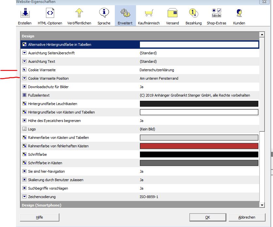This screenshot has width=273, height=227.
Task: Open the Kaufmännisch shopping cart icon
Action: [149, 13]
